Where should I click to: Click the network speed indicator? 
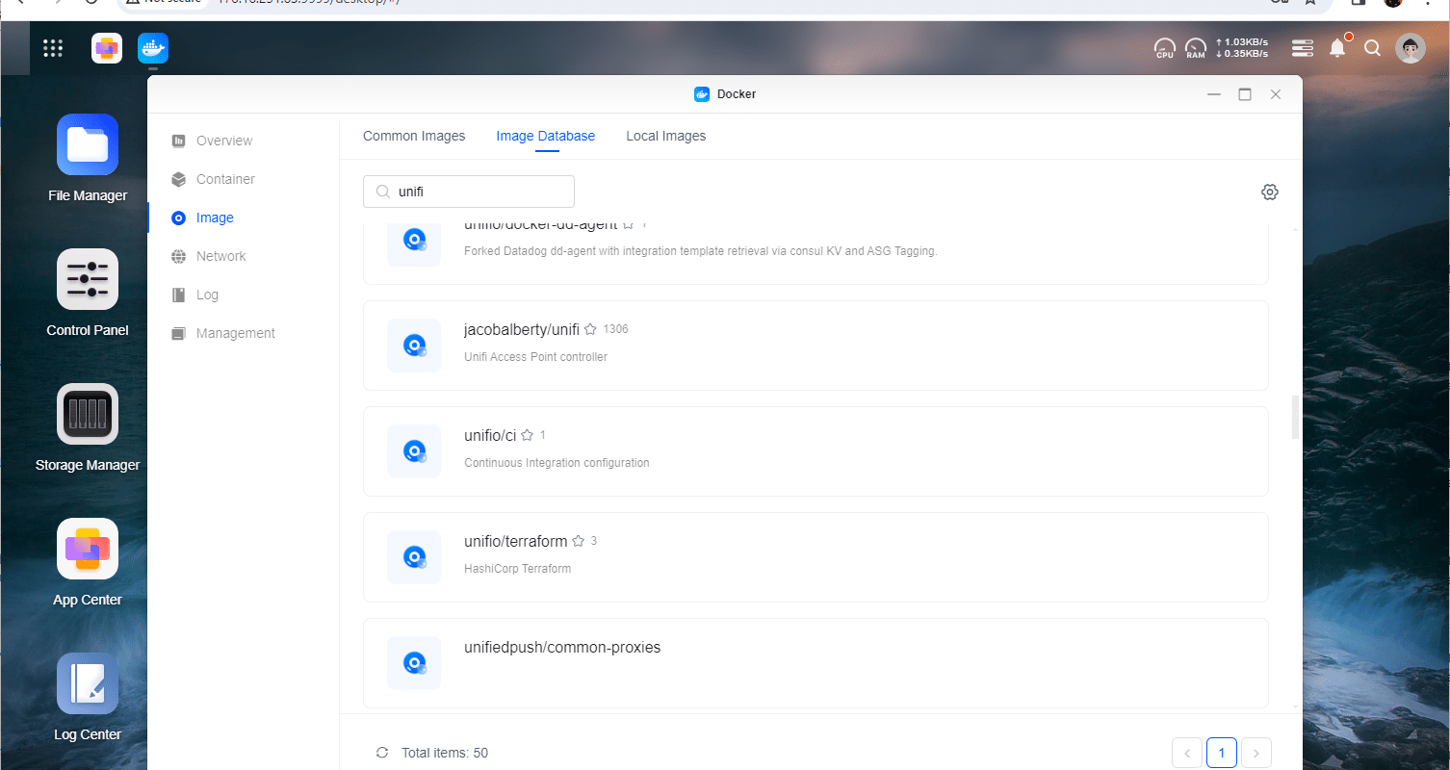(1242, 48)
